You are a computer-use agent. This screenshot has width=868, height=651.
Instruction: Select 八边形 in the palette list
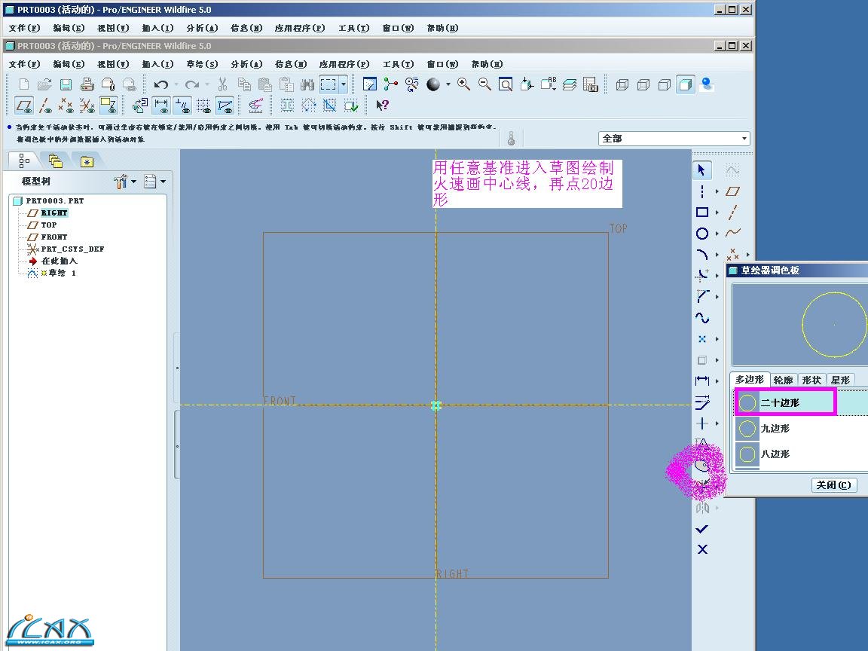coord(800,454)
